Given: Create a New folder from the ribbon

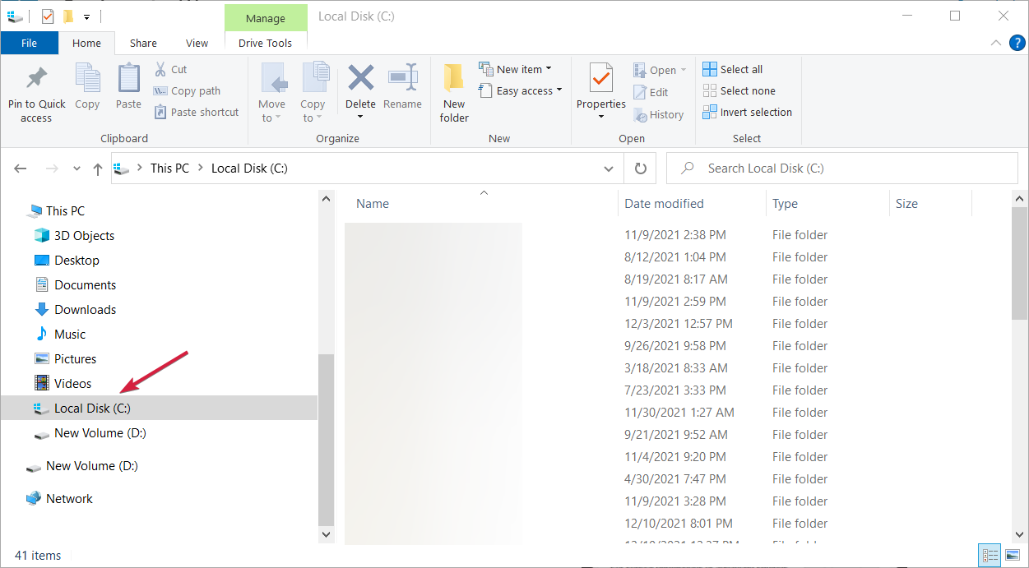Looking at the screenshot, I should click(x=454, y=93).
